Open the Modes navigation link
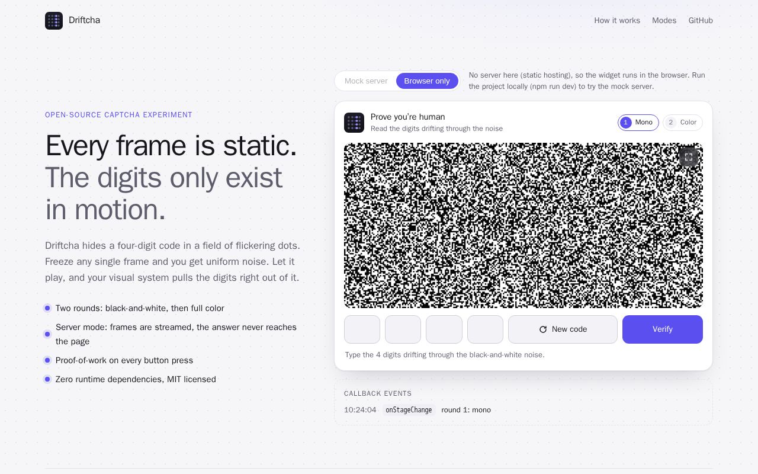This screenshot has height=474, width=758. tap(664, 20)
